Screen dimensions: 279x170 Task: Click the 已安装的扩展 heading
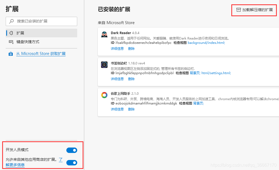[x=114, y=9]
